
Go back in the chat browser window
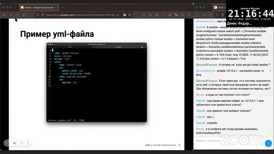tap(198, 15)
